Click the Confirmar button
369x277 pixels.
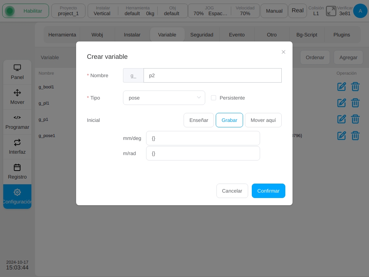[x=268, y=191]
